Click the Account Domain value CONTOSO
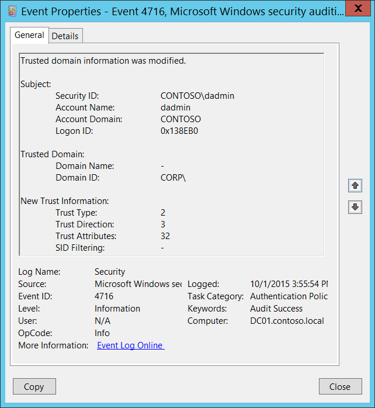Viewport: 375px width, 408px height. [180, 119]
